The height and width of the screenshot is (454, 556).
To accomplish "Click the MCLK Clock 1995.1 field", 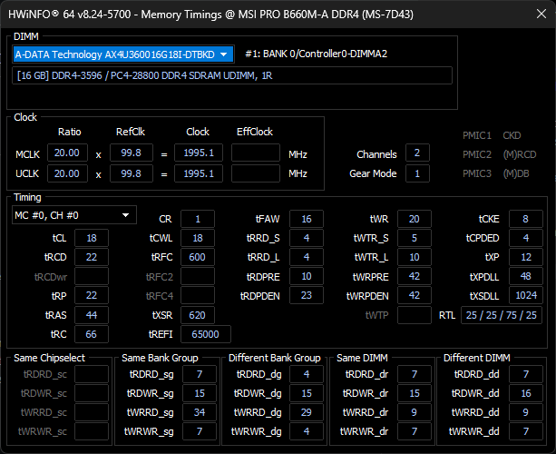I will click(x=199, y=153).
